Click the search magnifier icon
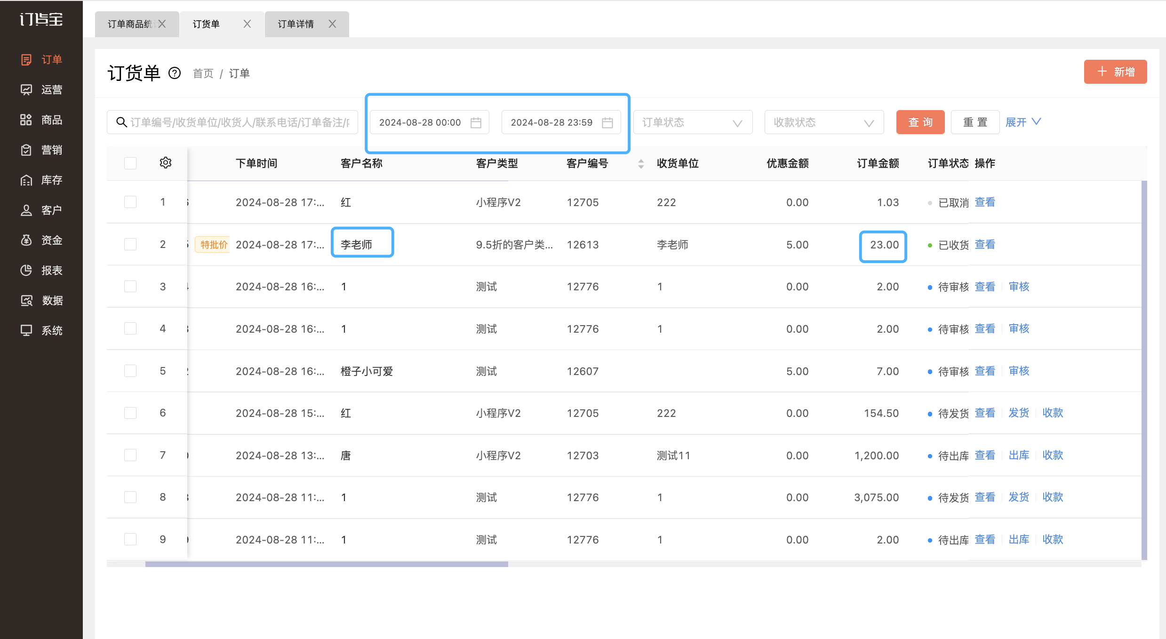Image resolution: width=1166 pixels, height=639 pixels. 121,122
